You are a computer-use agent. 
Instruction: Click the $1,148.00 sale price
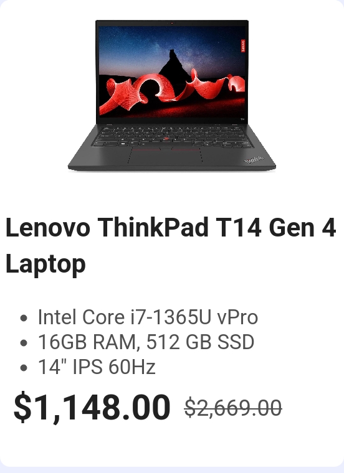click(x=92, y=408)
